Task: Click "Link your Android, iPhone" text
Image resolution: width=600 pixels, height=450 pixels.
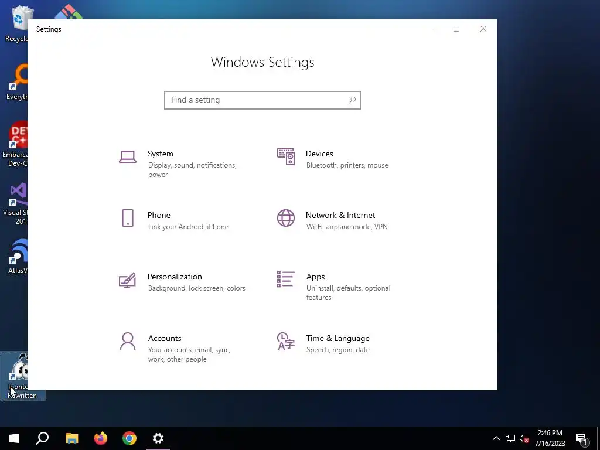Action: pyautogui.click(x=188, y=227)
